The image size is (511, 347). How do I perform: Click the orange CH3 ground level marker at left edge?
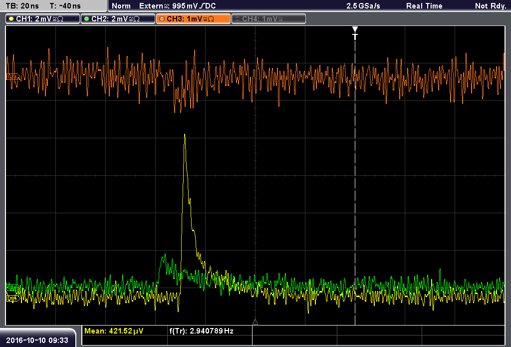tap(13, 77)
